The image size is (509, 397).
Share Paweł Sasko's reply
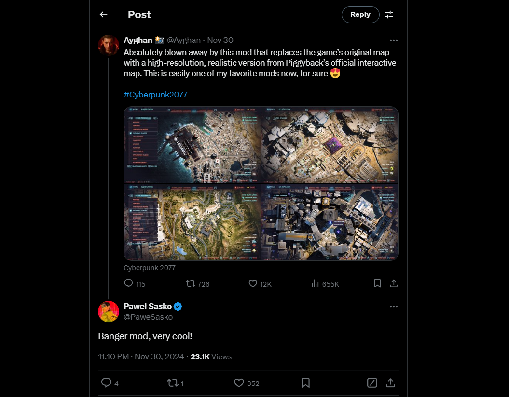pyautogui.click(x=390, y=383)
